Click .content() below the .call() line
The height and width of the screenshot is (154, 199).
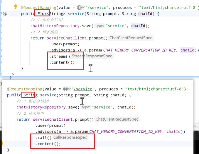(x=48, y=144)
